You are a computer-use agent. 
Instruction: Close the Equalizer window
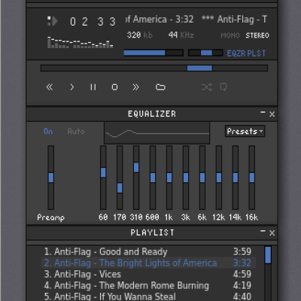point(272,114)
